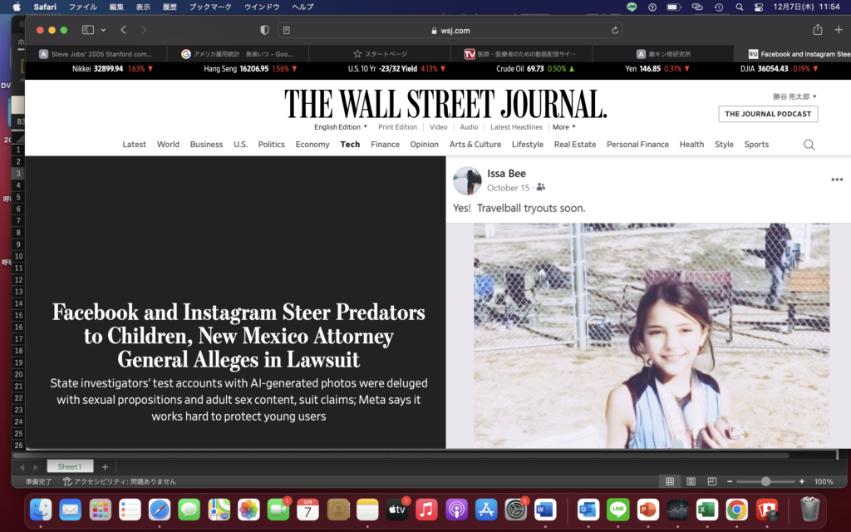Click The Journal Podcast button
The height and width of the screenshot is (532, 851).
coord(768,114)
